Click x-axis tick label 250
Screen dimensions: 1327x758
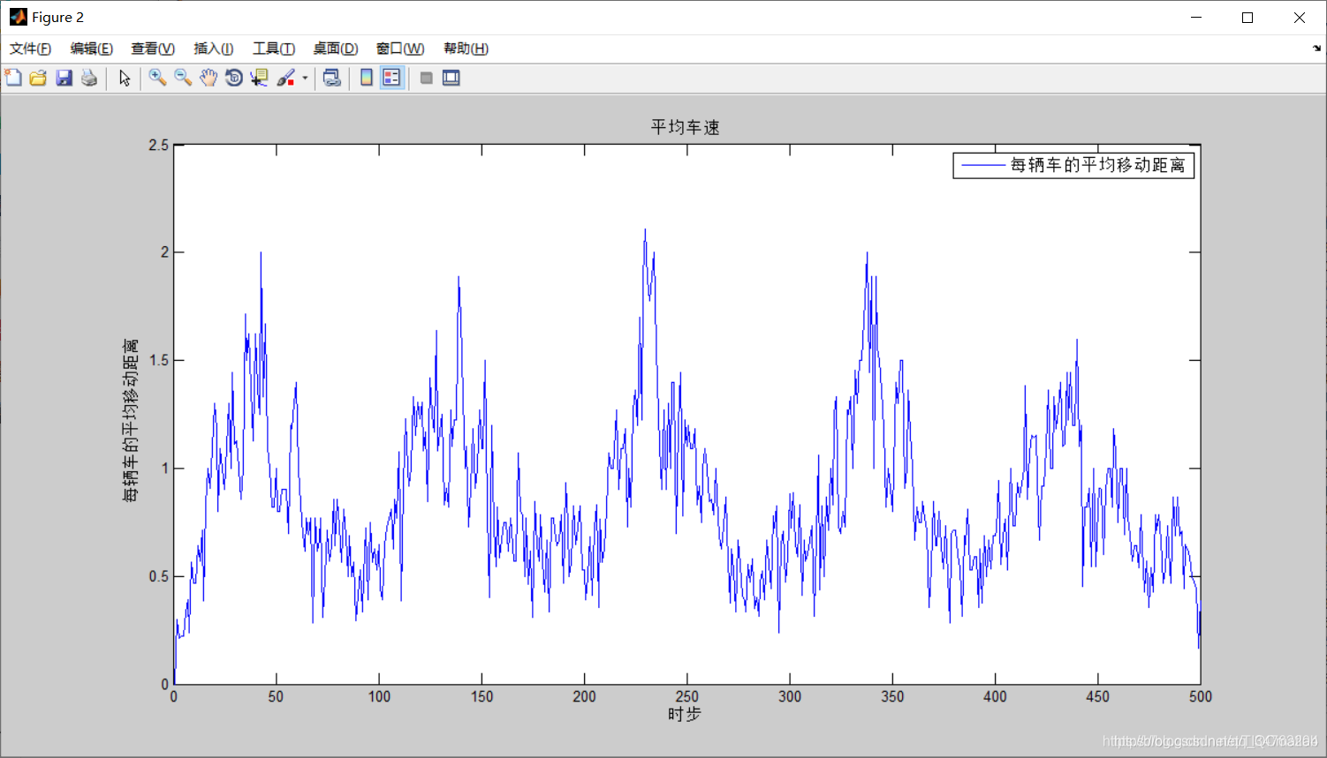click(687, 696)
